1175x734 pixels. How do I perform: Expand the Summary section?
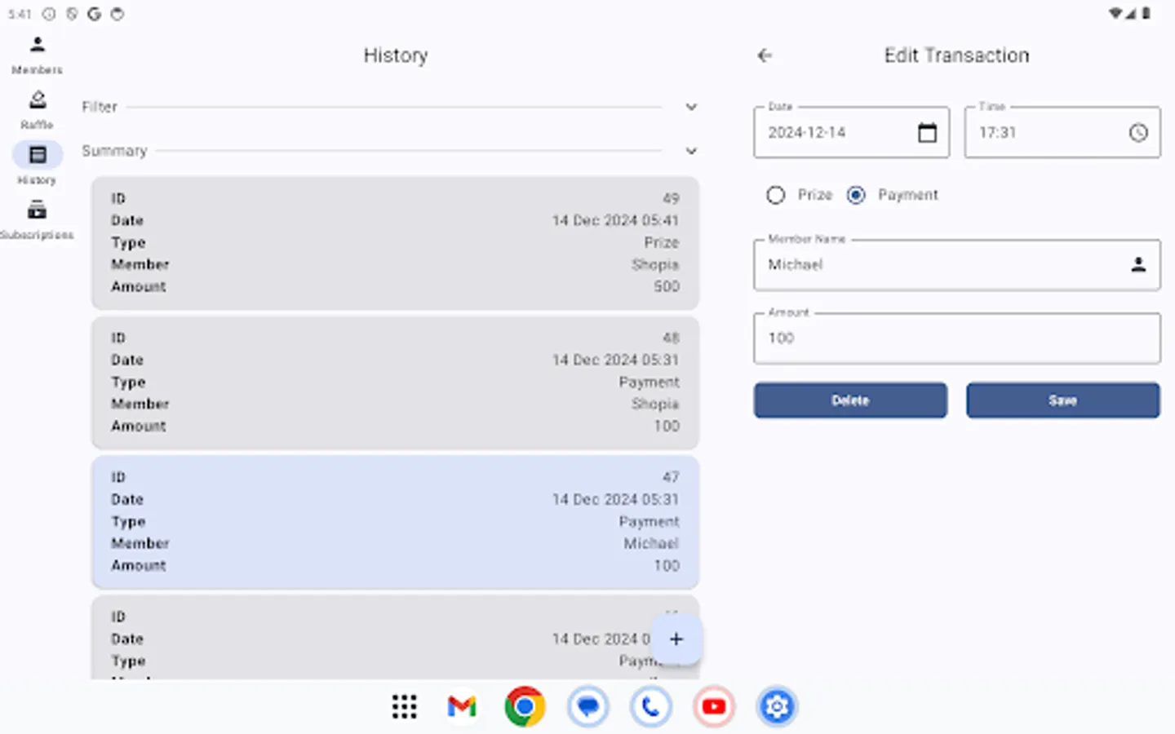(x=691, y=151)
